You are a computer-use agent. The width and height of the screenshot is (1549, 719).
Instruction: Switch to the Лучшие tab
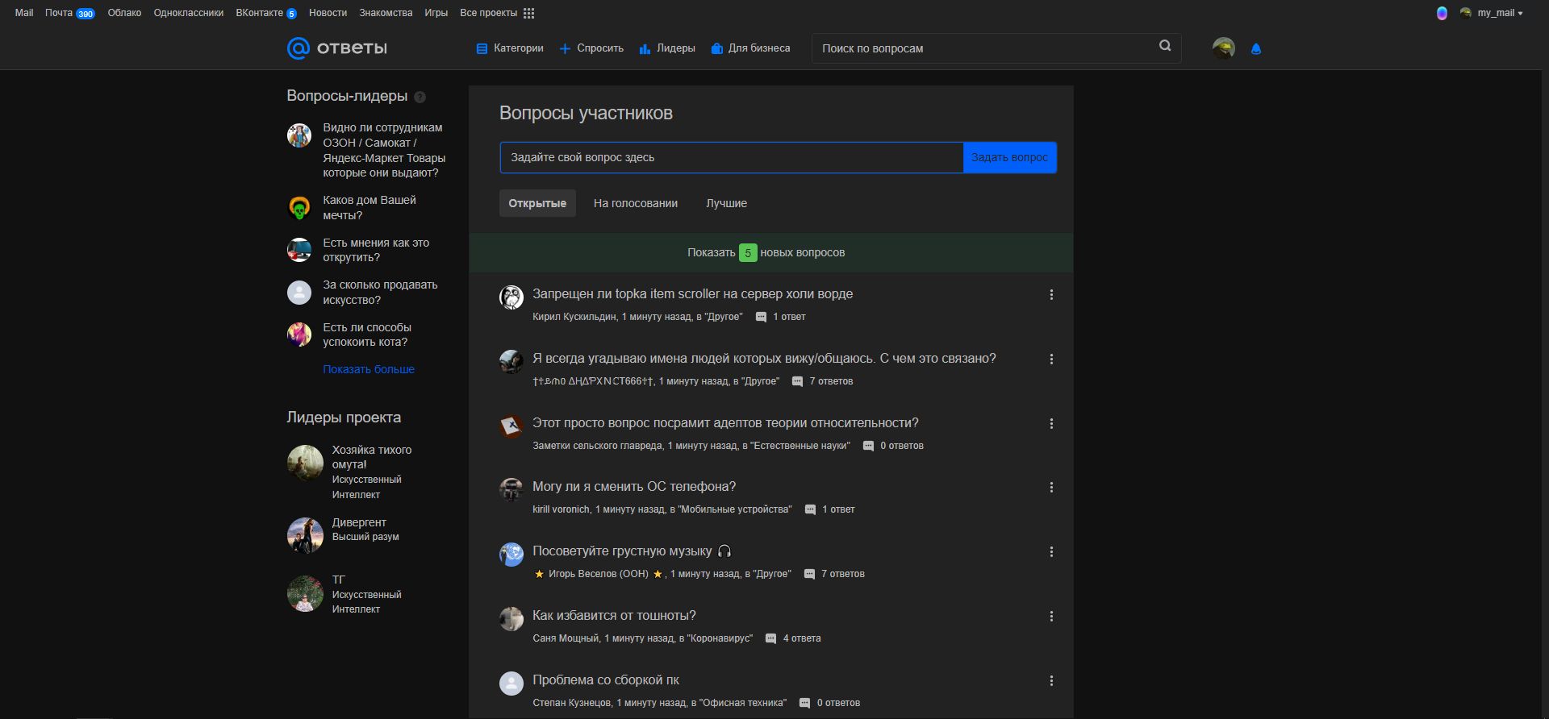[726, 203]
